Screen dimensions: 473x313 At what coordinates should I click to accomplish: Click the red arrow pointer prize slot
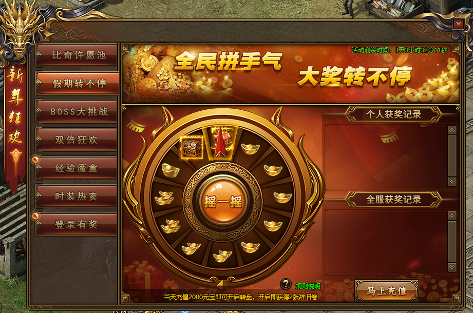(220, 142)
